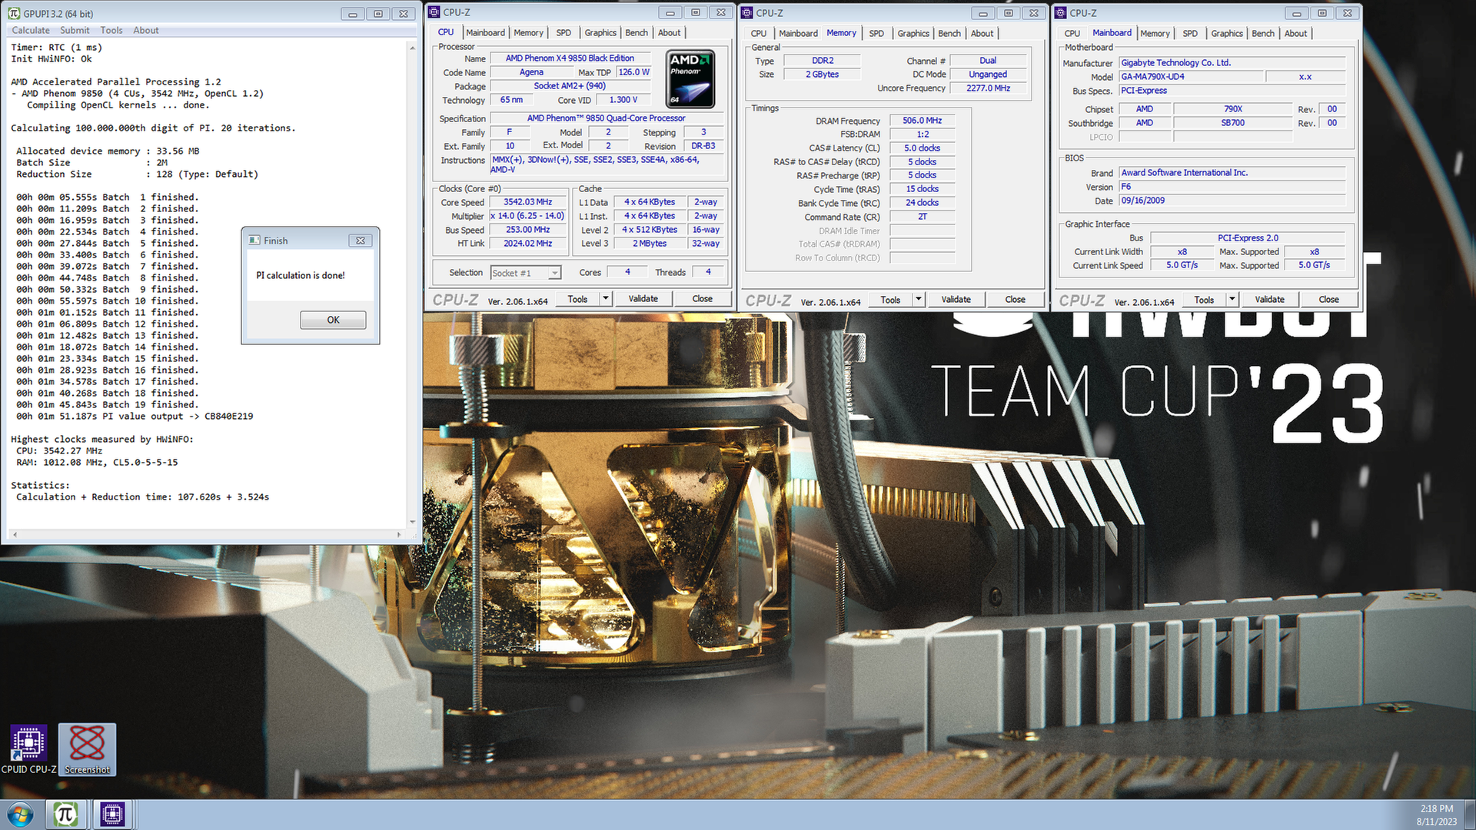Click CPU-Z title icon in CPU window
1476x830 pixels.
434,12
